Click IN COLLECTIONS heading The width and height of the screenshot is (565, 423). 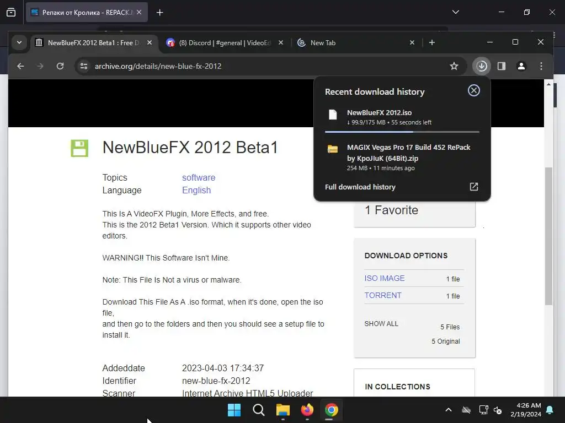[397, 387]
